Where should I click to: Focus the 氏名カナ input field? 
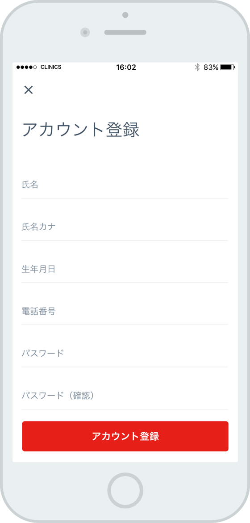(x=125, y=227)
